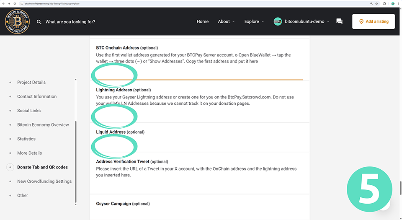Screen dimensions: 402x220
Task: Click the BTC Onchain Address field
Action: [199, 74]
